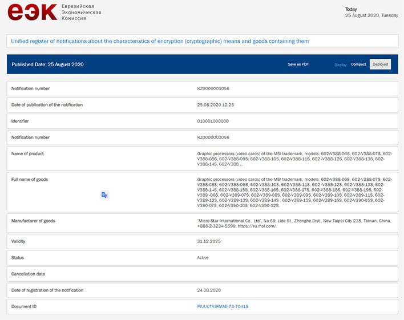Open the Unified register of notifications link

point(160,41)
